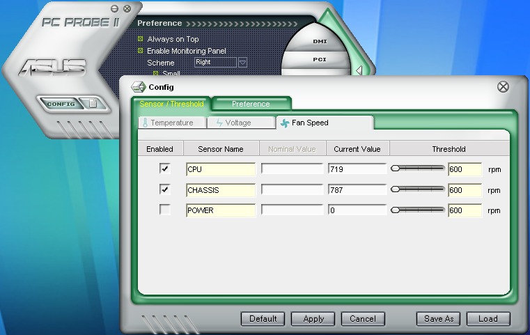Click the CPU sensor name field

point(221,169)
